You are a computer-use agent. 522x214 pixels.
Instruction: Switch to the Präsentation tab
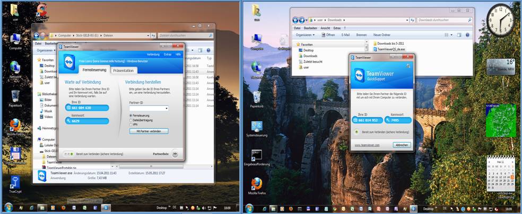coord(124,70)
